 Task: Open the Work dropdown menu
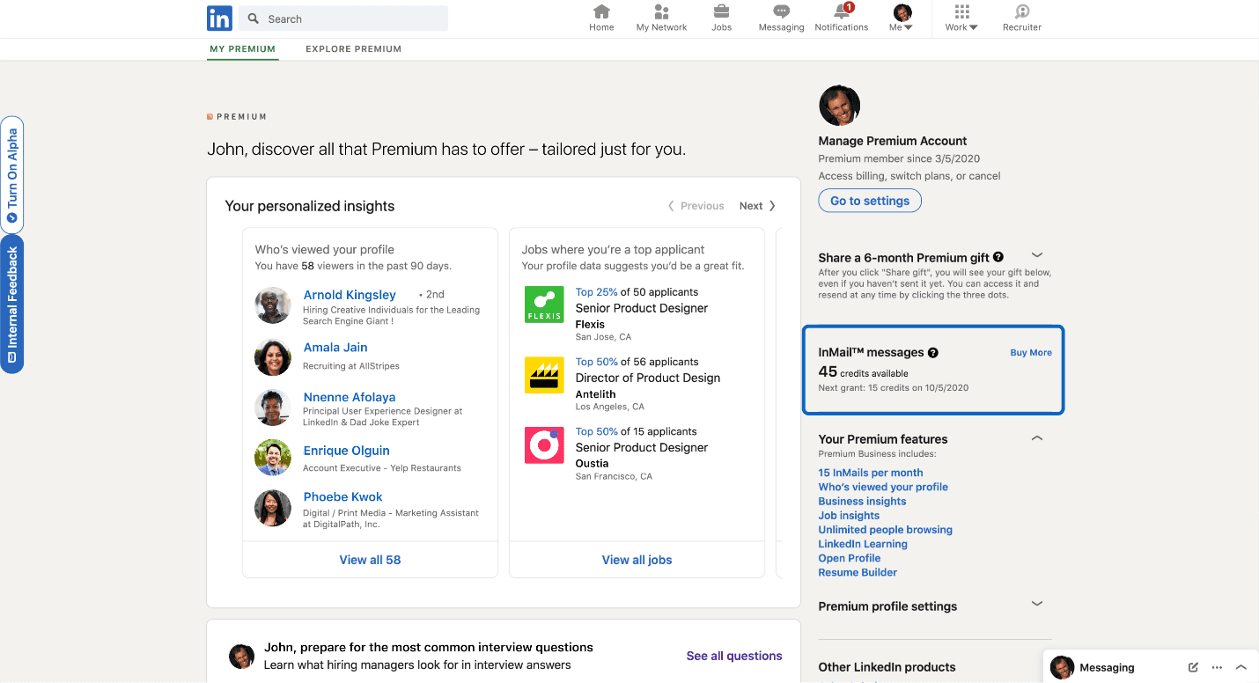961,18
